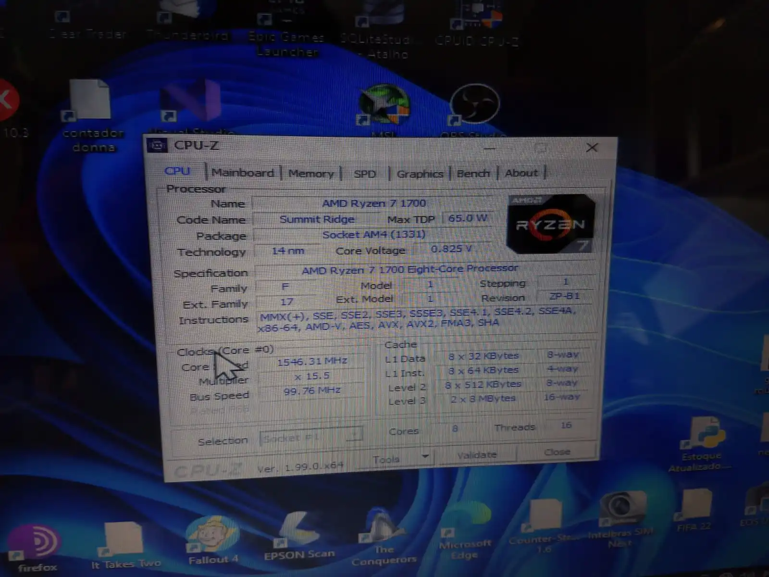Select the Code Name value "Summit Ridge"
The width and height of the screenshot is (769, 577).
point(317,219)
